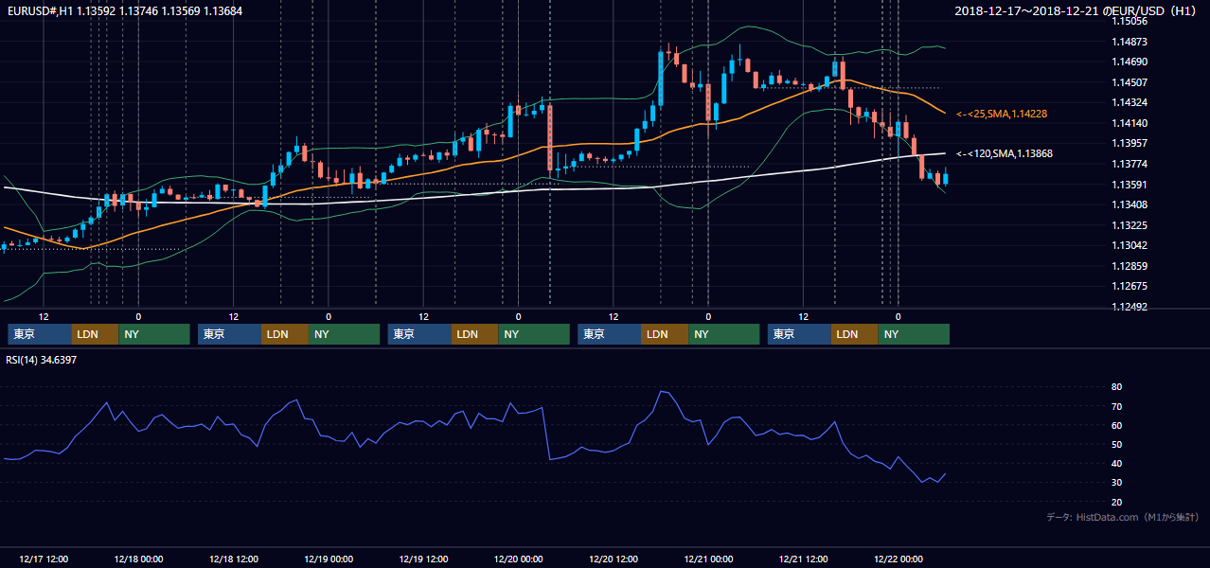Click the 12/18 00:00 date label

pos(138,559)
